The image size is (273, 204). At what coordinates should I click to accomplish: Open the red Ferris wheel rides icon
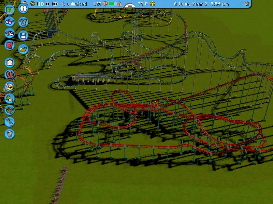10,75
